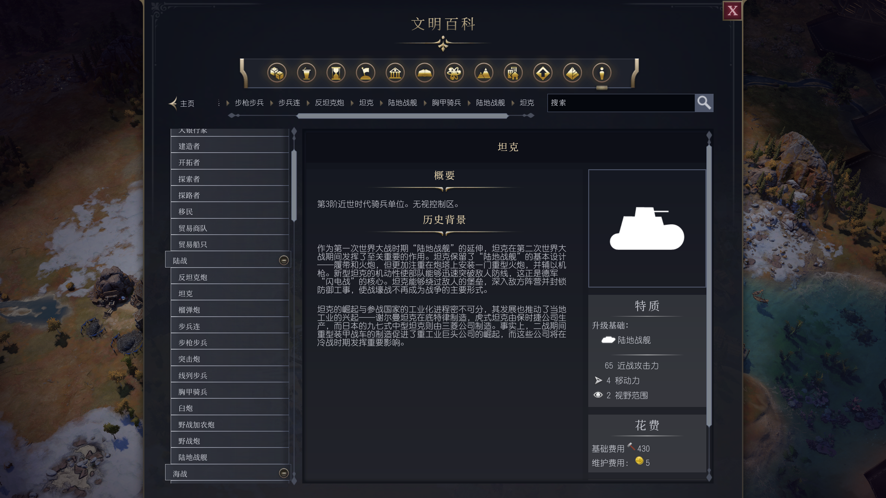Select 胸甲骑兵 in the 陆战 list
Image resolution: width=886 pixels, height=498 pixels.
(230, 392)
